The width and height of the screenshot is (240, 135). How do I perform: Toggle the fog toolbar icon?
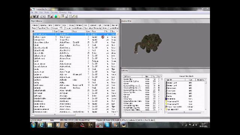point(66,16)
